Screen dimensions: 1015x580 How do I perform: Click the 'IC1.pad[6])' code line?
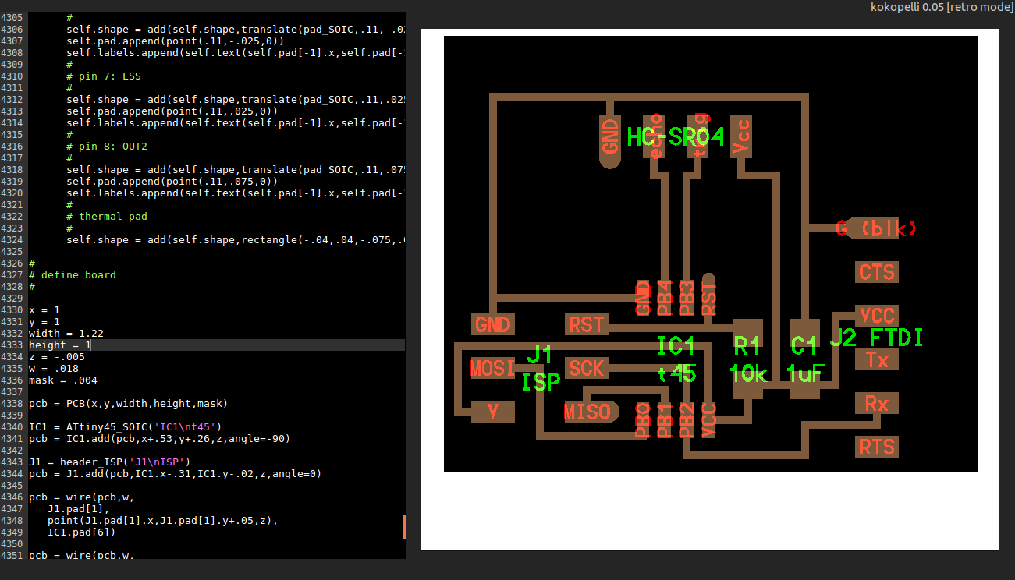[x=82, y=532]
